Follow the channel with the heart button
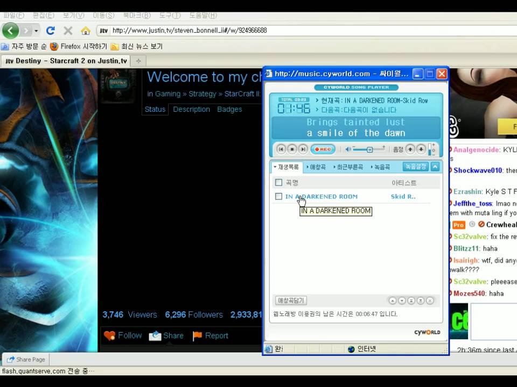 (x=123, y=335)
